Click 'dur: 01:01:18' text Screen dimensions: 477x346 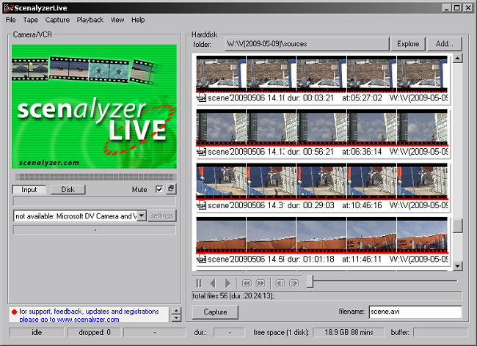[x=310, y=259]
